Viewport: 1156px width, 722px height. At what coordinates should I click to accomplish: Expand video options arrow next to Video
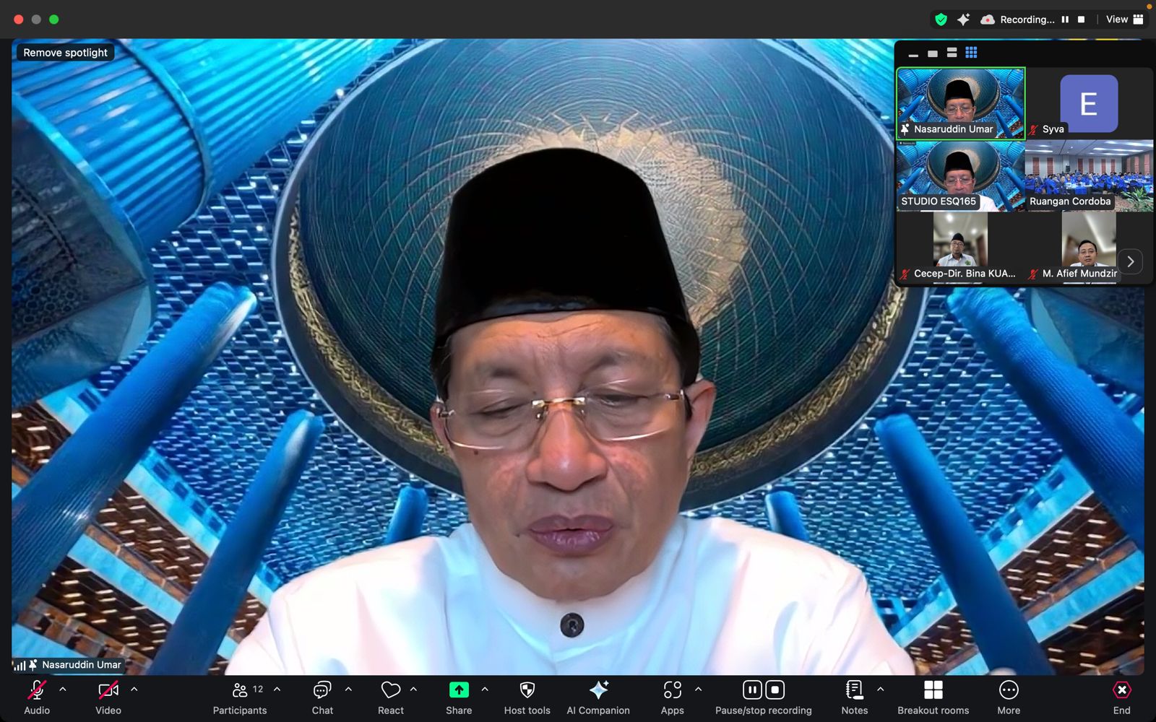(134, 690)
